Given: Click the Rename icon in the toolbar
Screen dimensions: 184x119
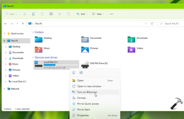Looking at the screenshot, I should coord(51,14).
